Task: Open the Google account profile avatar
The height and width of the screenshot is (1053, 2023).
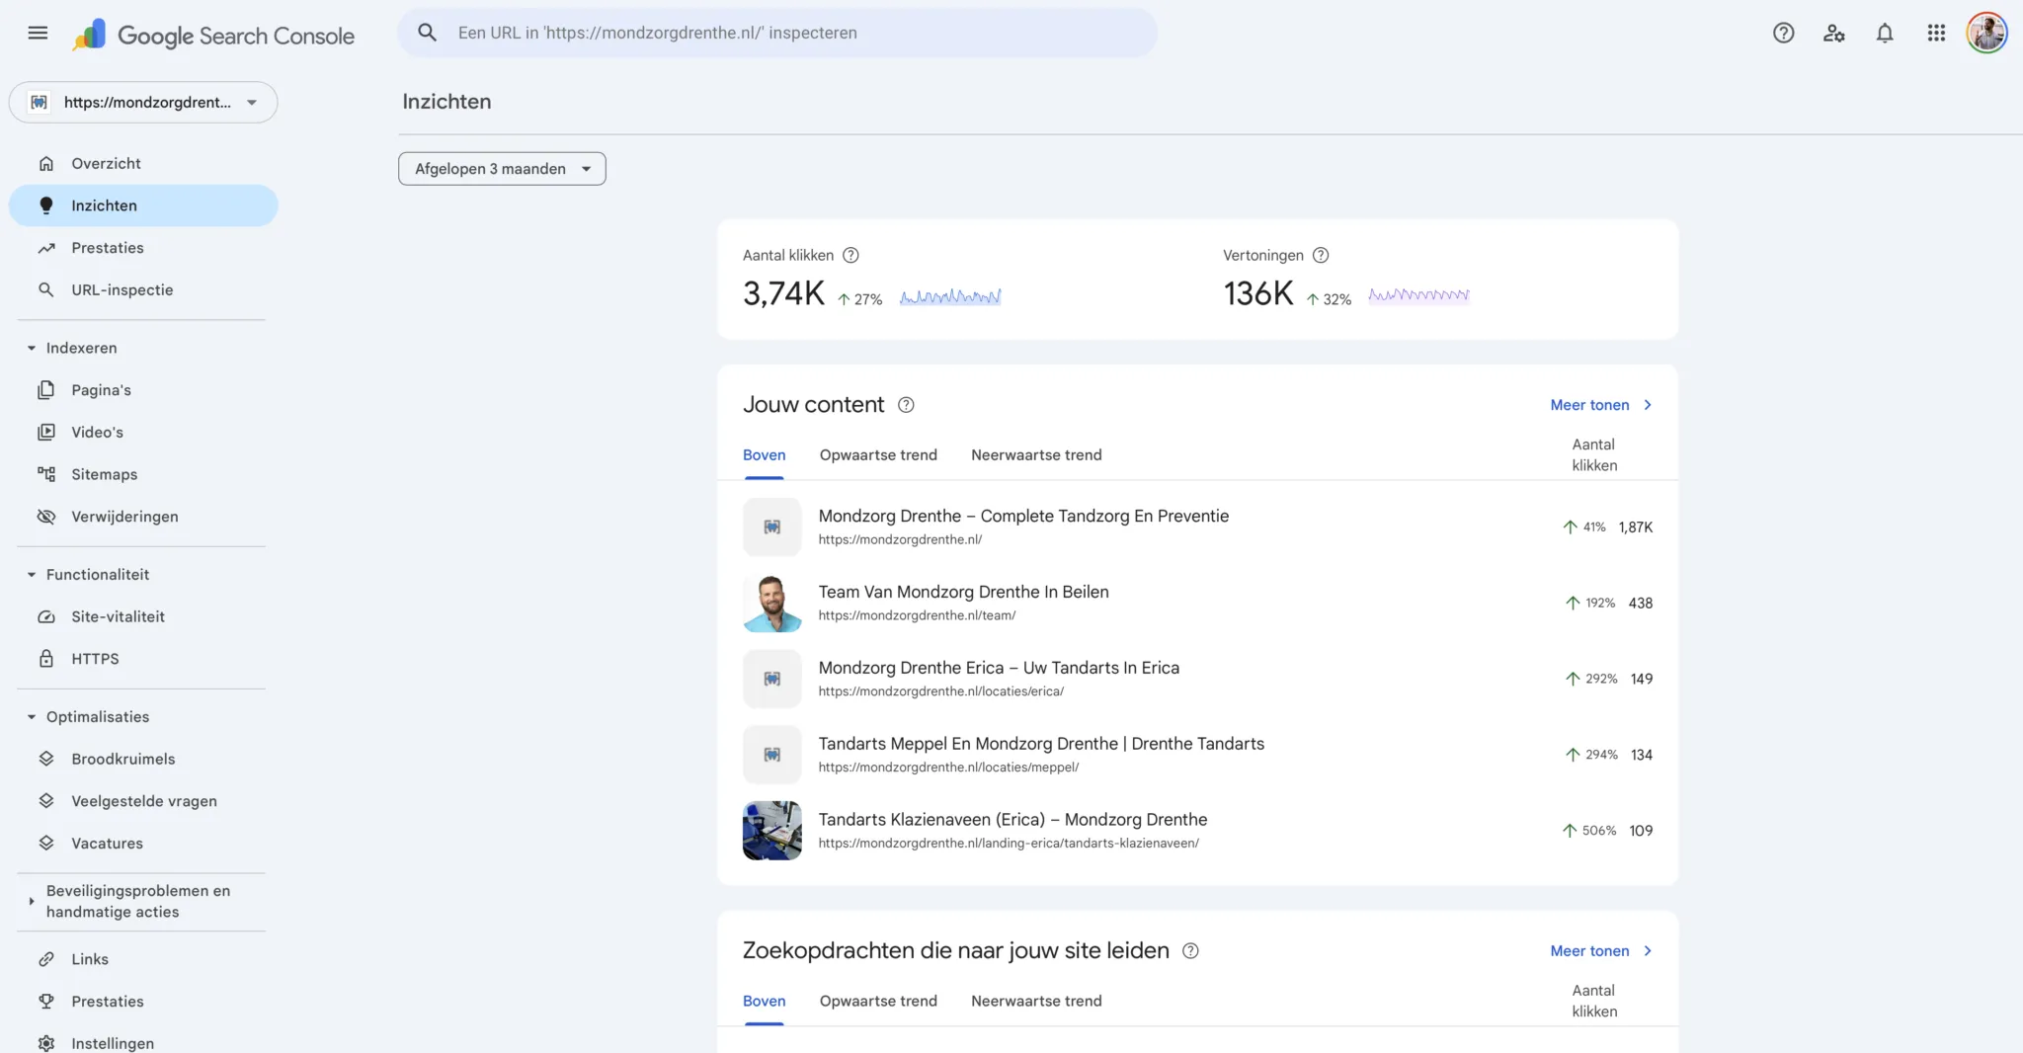Action: 1986,34
